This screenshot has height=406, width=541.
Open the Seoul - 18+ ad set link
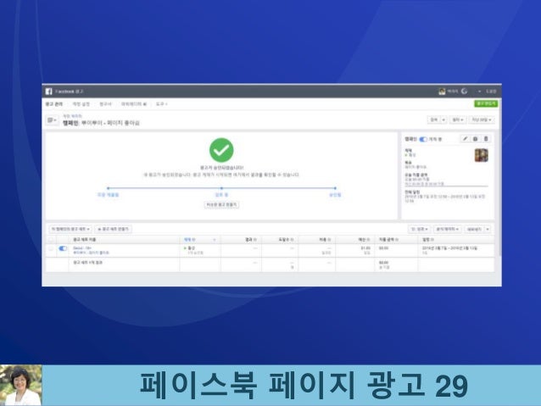[82, 248]
